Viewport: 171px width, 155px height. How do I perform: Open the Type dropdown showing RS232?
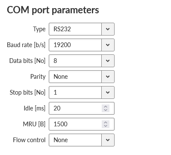coord(82,29)
